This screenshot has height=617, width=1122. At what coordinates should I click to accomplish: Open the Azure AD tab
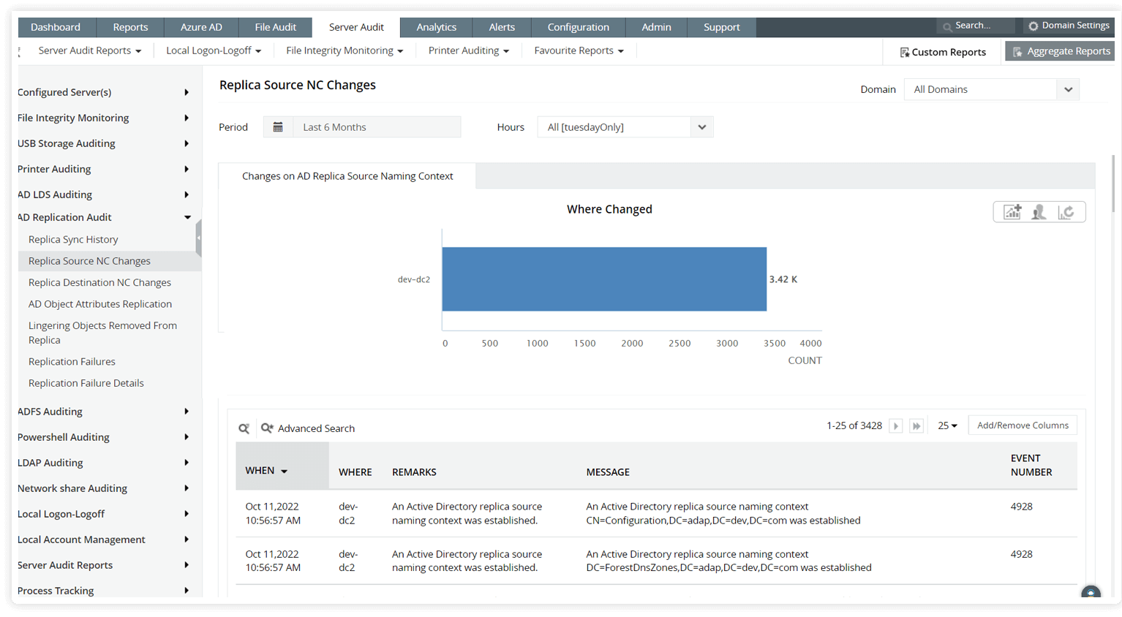tap(201, 27)
